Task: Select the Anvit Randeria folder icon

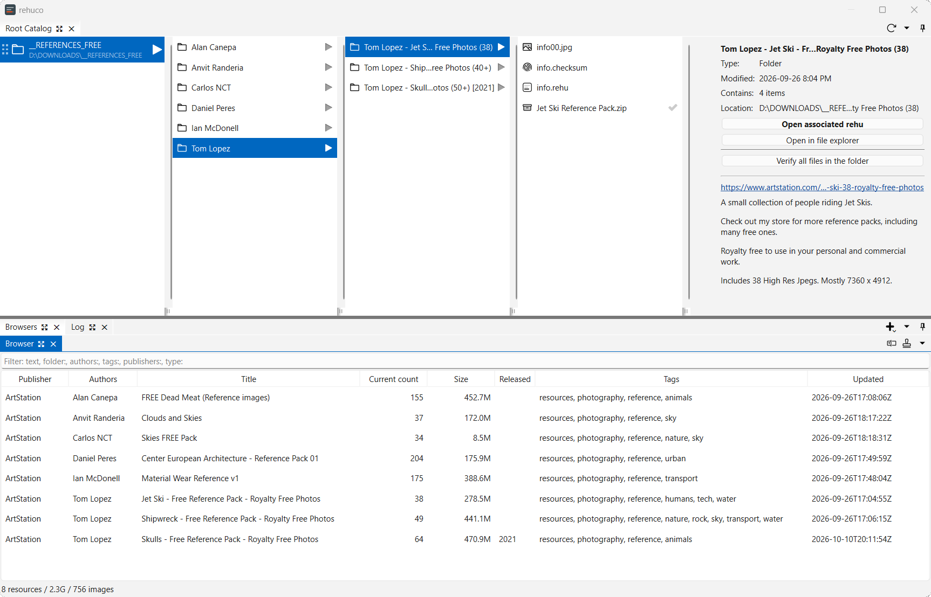Action: click(182, 67)
